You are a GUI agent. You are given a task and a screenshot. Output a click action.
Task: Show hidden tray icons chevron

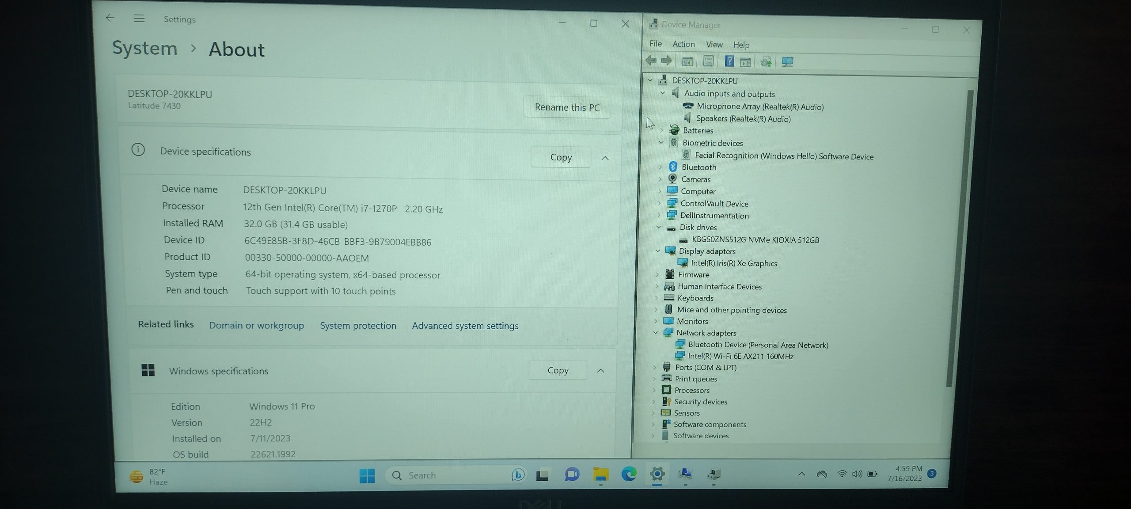click(x=801, y=474)
